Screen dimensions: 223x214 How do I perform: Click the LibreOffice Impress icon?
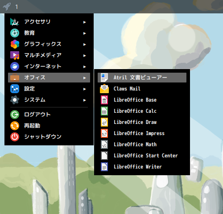click(104, 133)
